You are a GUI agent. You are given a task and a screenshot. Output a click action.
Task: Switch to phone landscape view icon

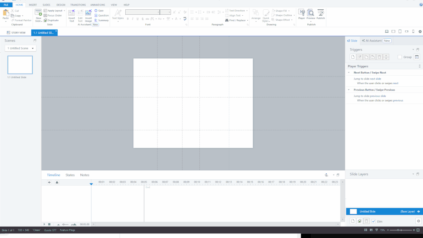tap(406, 32)
